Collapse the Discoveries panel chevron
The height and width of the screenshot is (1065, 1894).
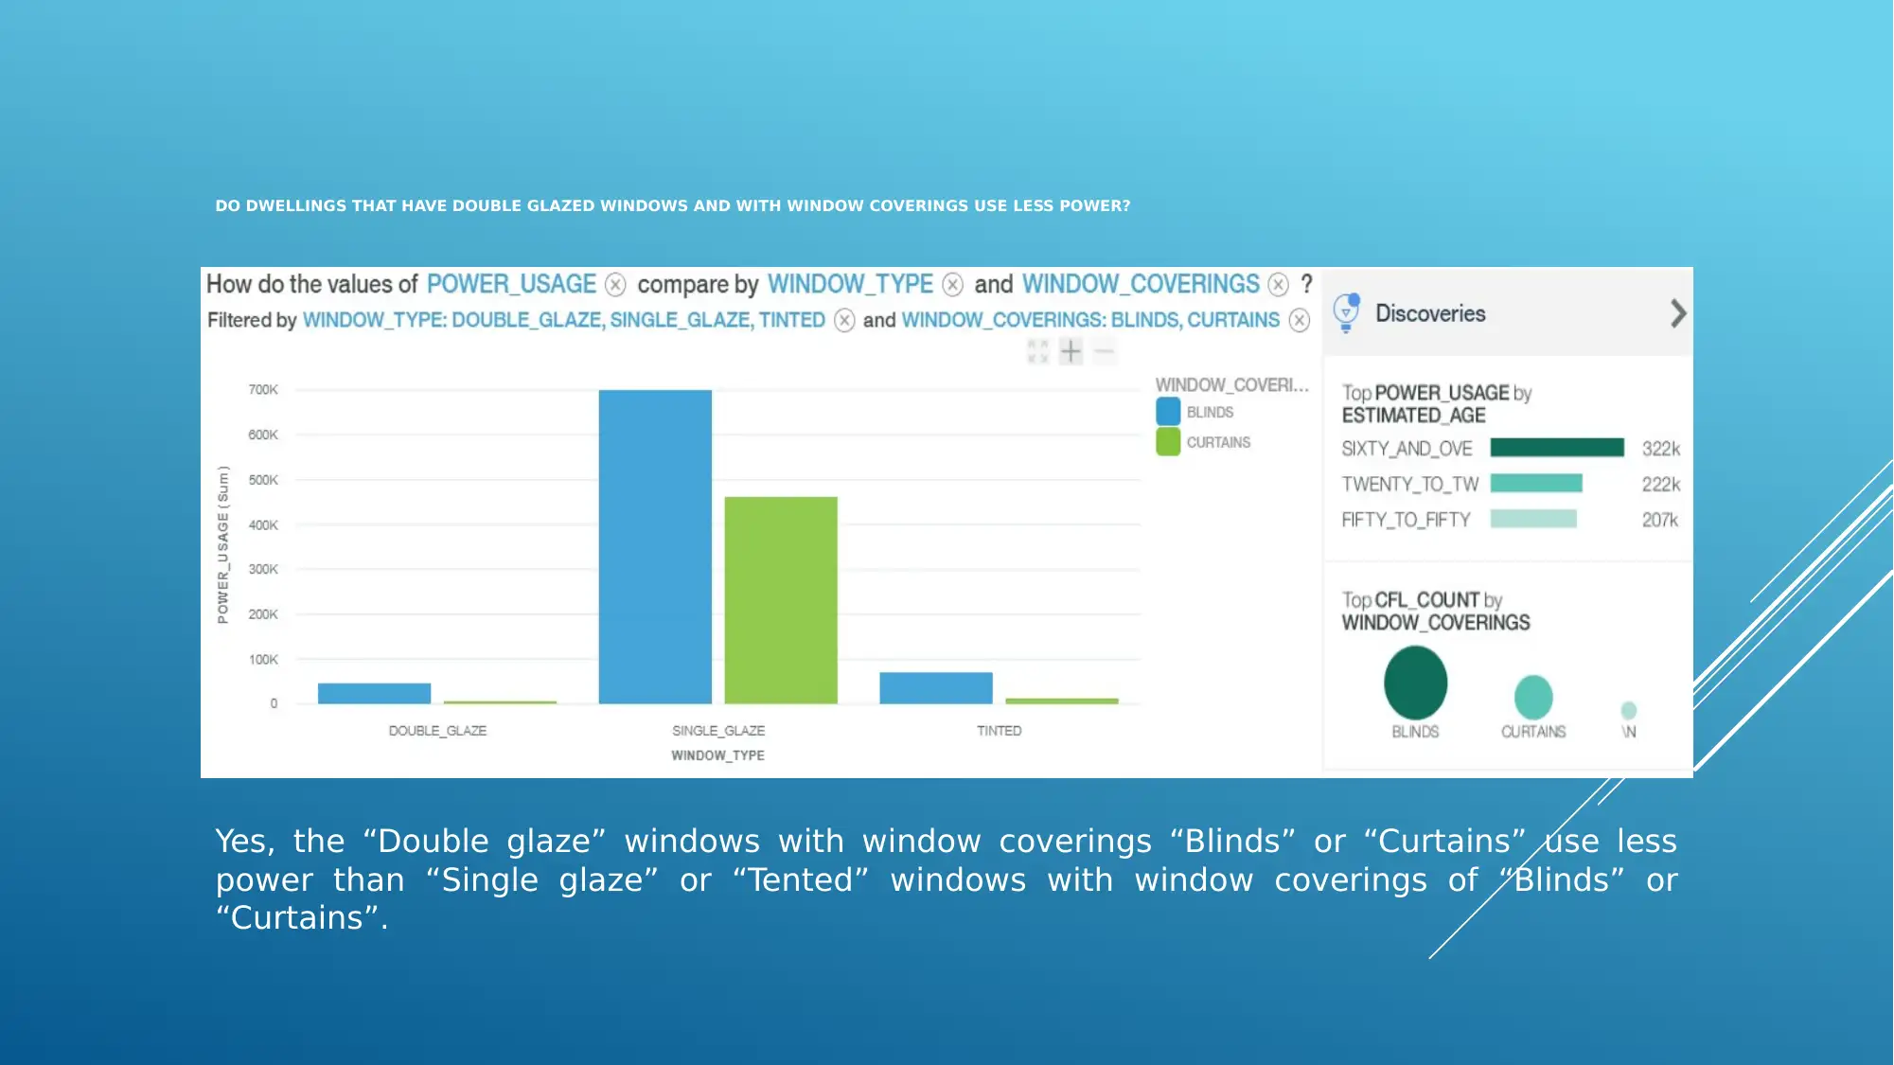1677,313
